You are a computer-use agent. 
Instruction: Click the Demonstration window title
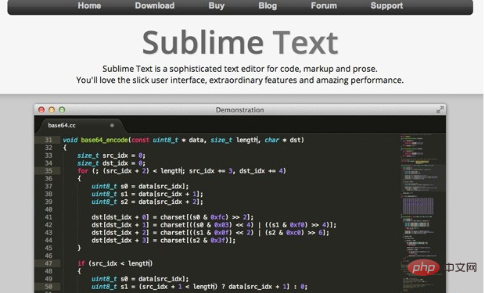tap(239, 110)
